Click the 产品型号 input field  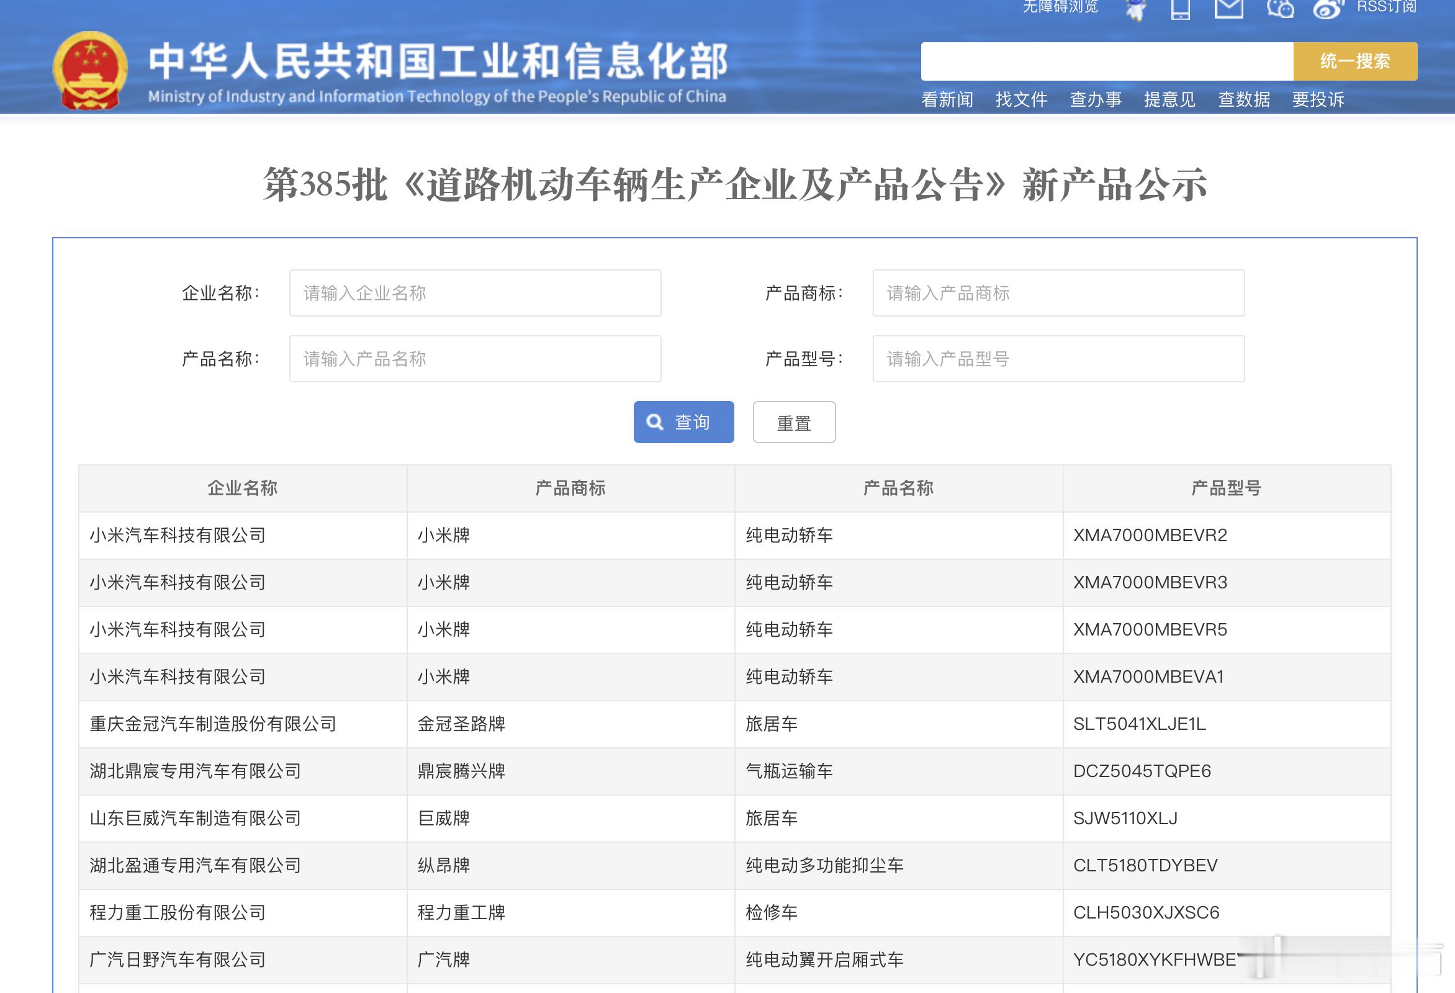pos(1058,358)
